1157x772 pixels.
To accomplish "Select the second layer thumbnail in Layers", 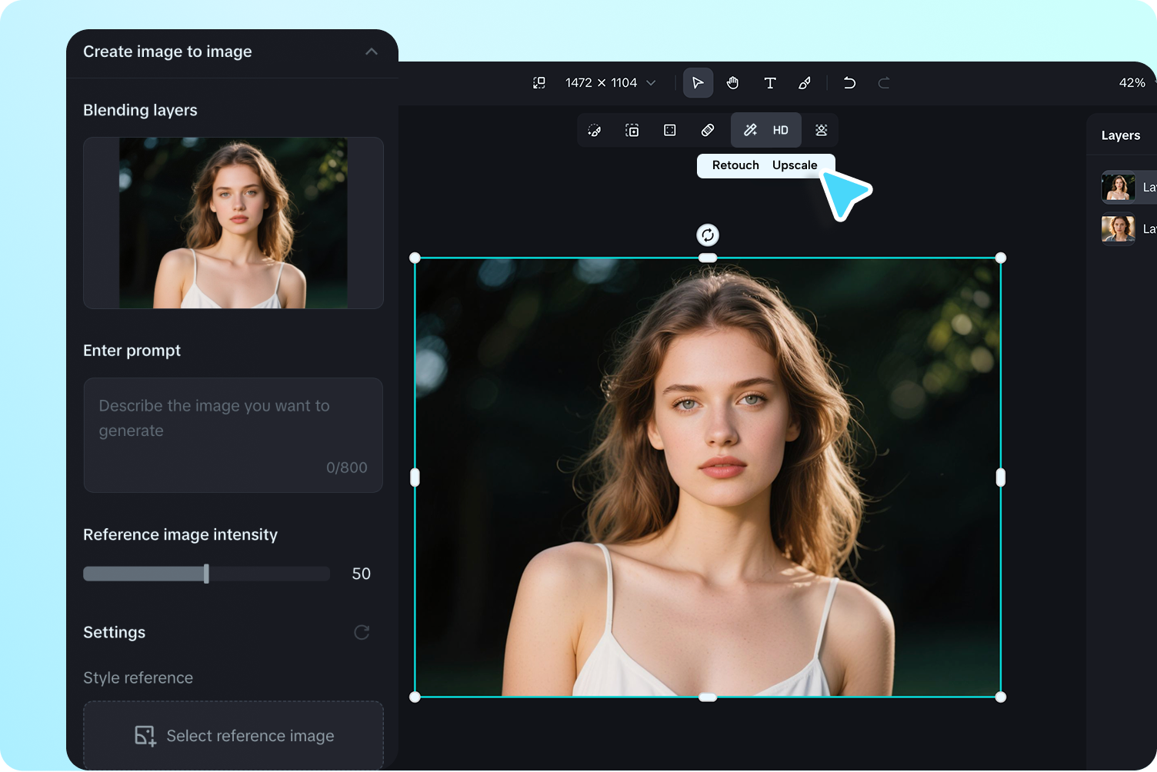I will (1119, 229).
